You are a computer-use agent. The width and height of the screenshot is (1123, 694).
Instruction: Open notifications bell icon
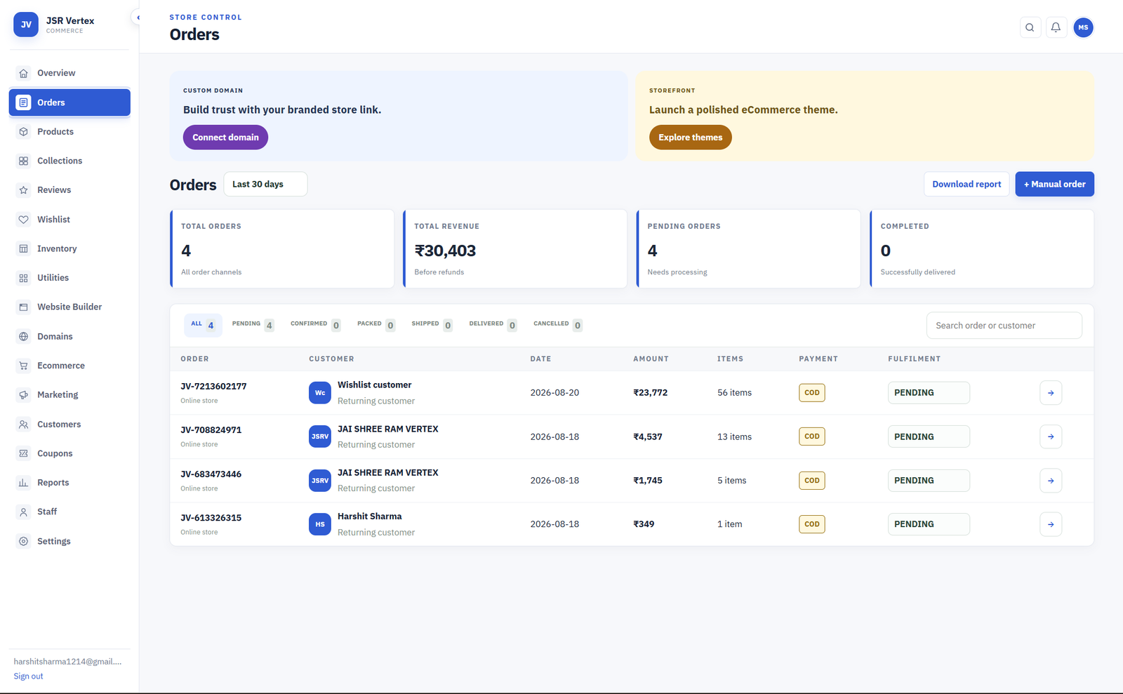(1056, 27)
